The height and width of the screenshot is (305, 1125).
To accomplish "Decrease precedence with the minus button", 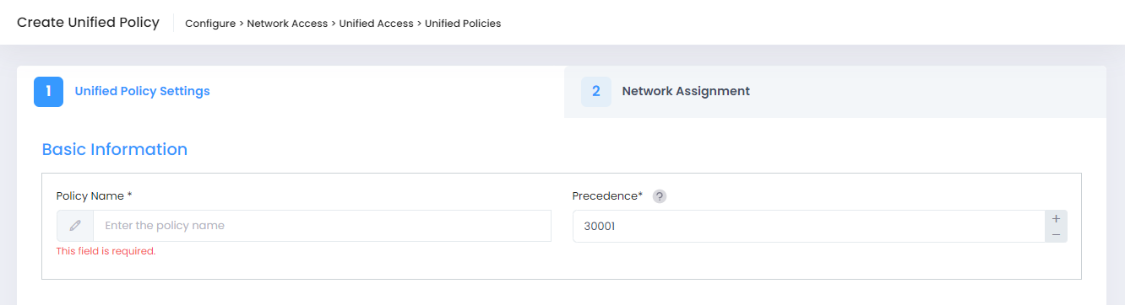I will click(x=1056, y=234).
